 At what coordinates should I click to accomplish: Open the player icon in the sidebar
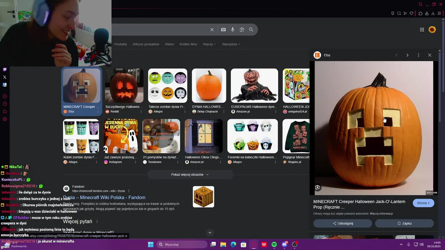point(5,96)
